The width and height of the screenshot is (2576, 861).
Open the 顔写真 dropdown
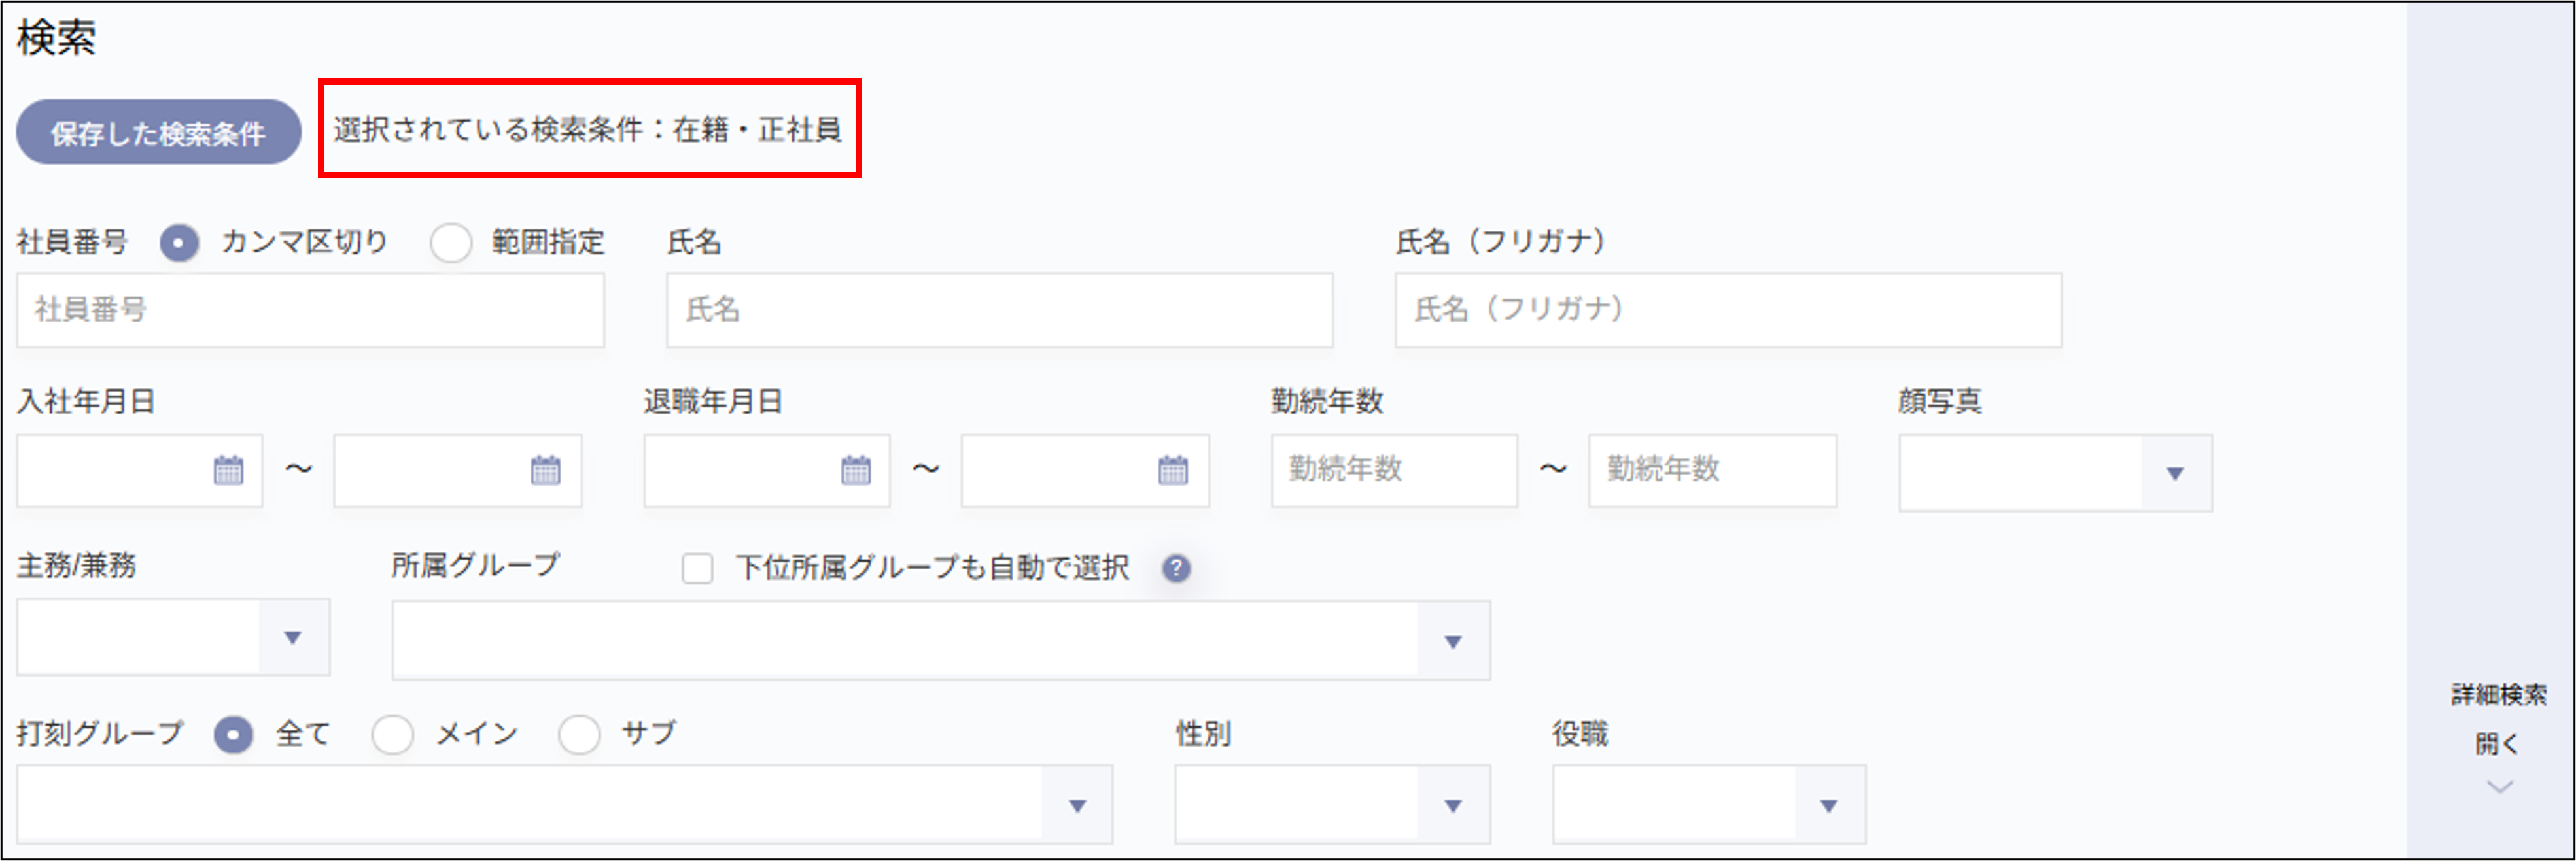point(2178,473)
